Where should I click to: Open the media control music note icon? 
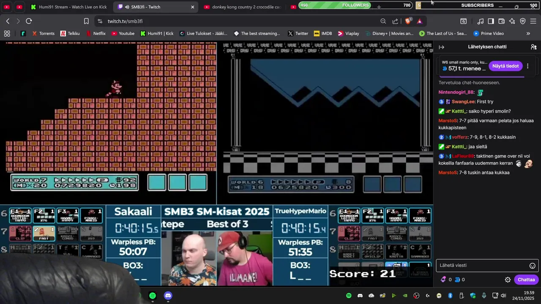tap(480, 21)
